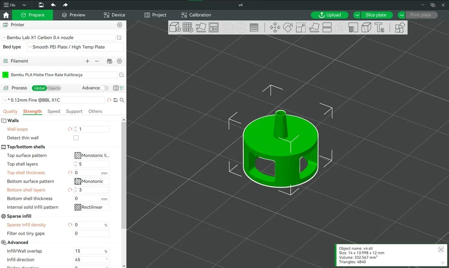449x268 pixels.
Task: Open the Top surface pattern dropdown
Action: coord(92,155)
